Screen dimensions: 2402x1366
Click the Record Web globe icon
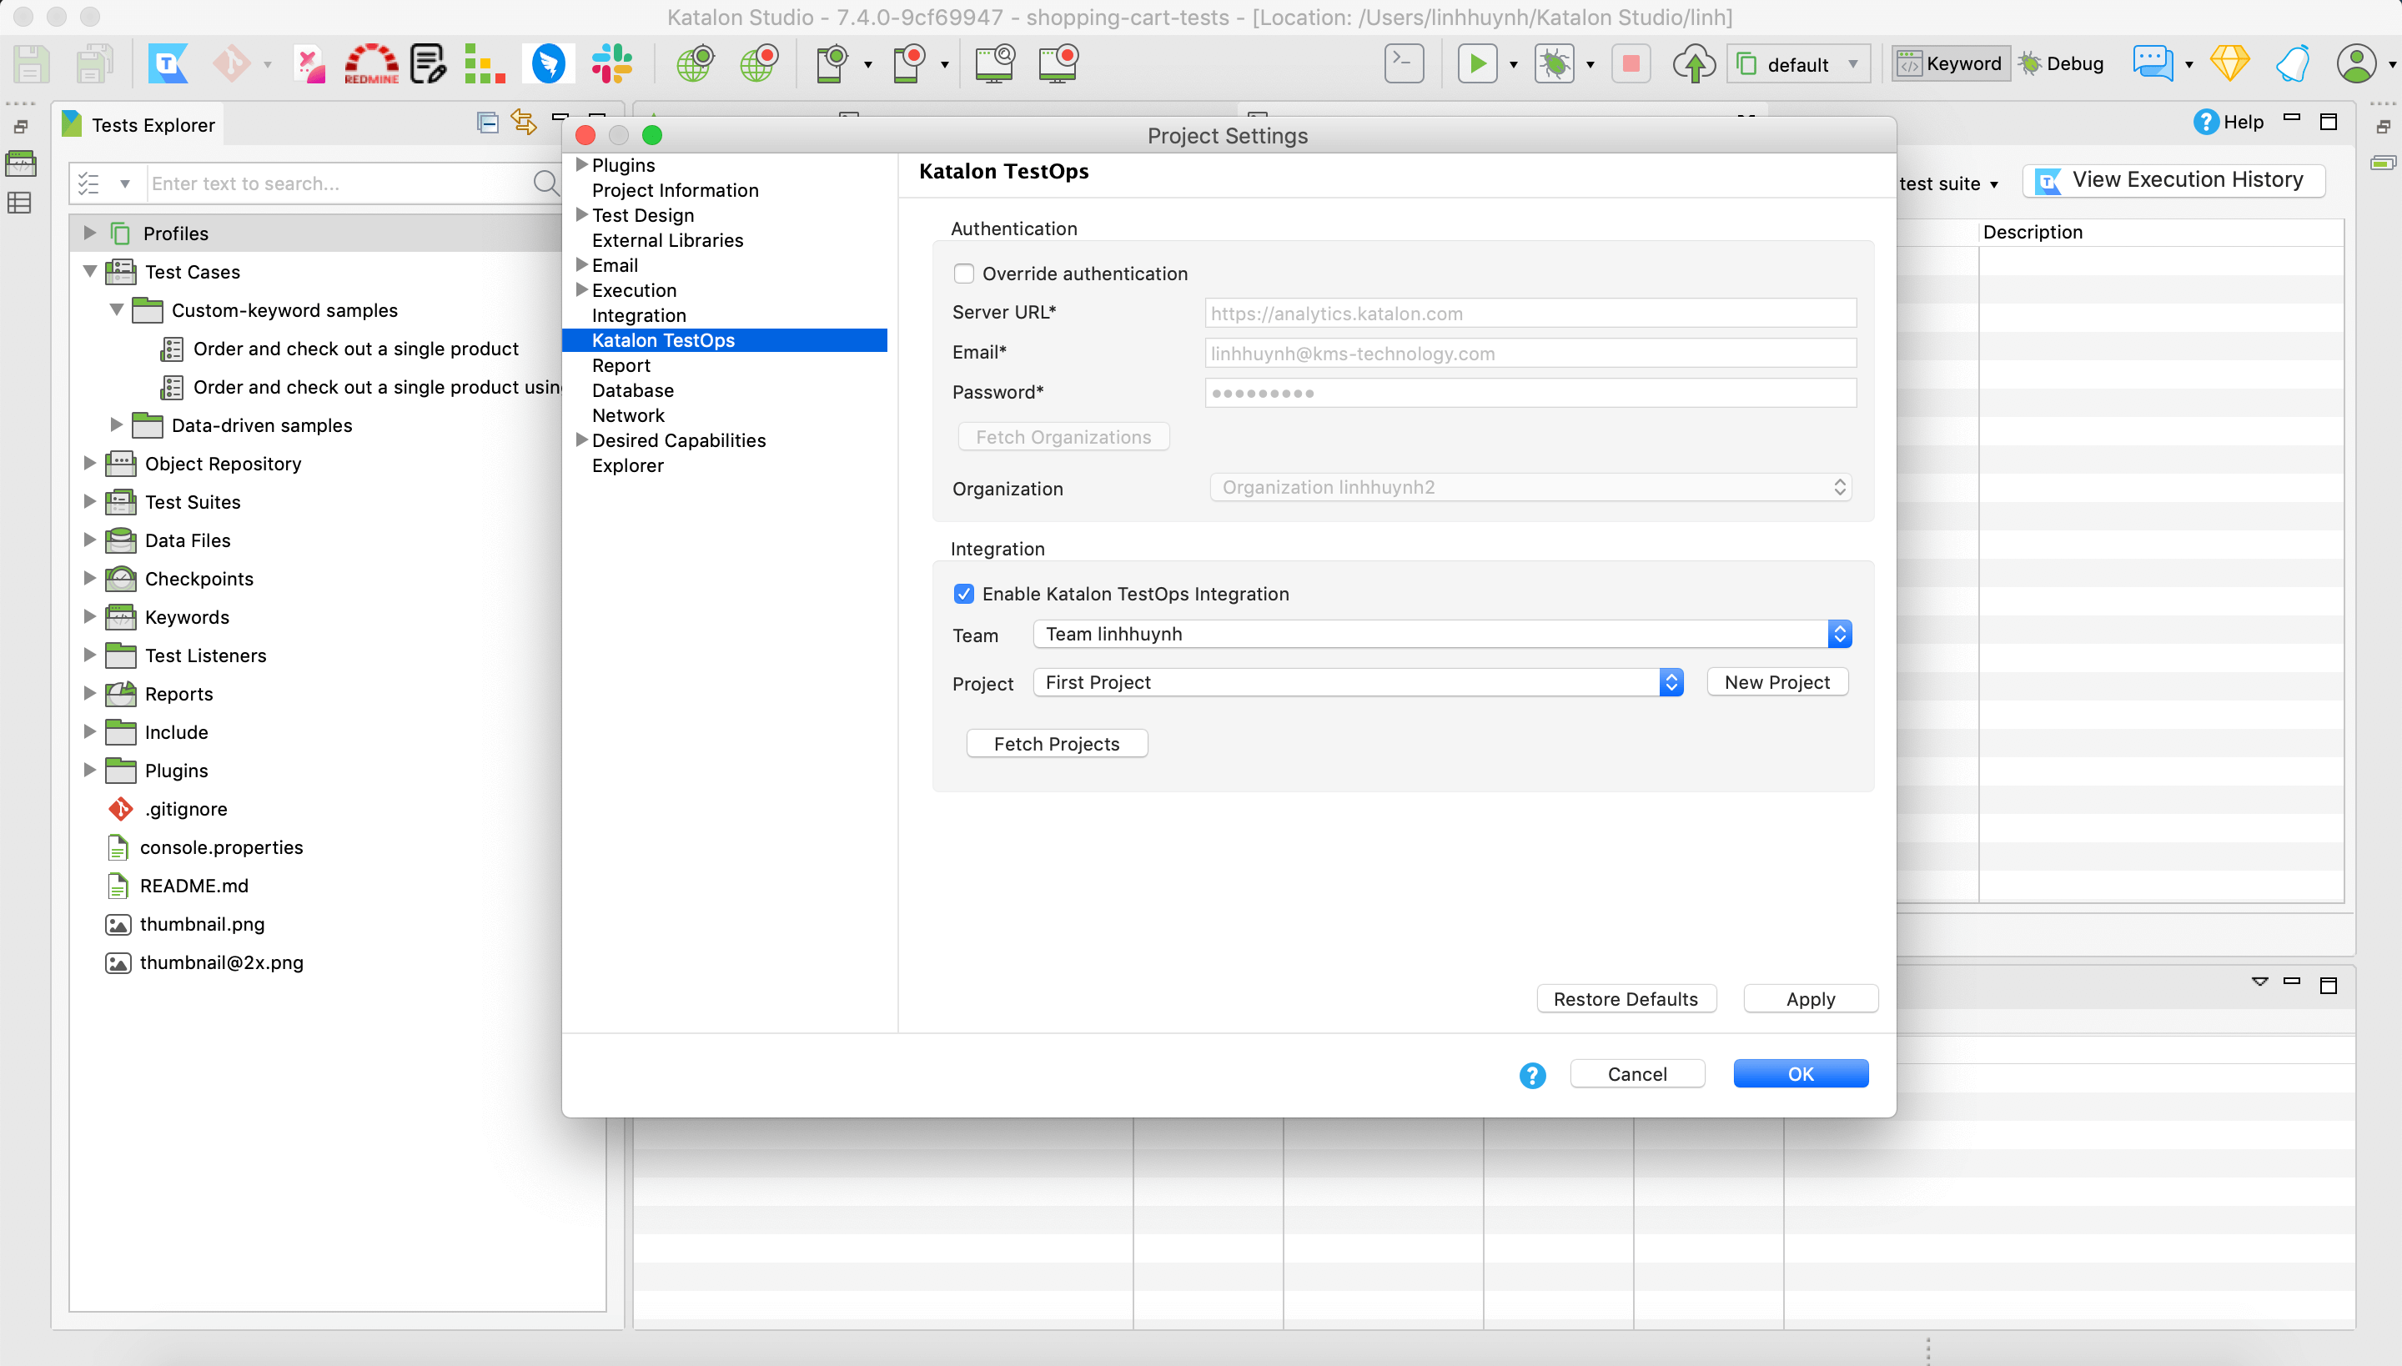pyautogui.click(x=758, y=63)
